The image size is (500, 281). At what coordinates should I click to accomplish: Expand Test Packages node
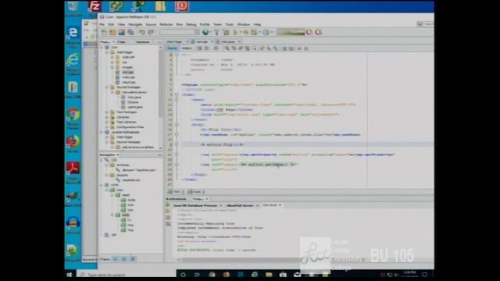pyautogui.click(x=107, y=112)
